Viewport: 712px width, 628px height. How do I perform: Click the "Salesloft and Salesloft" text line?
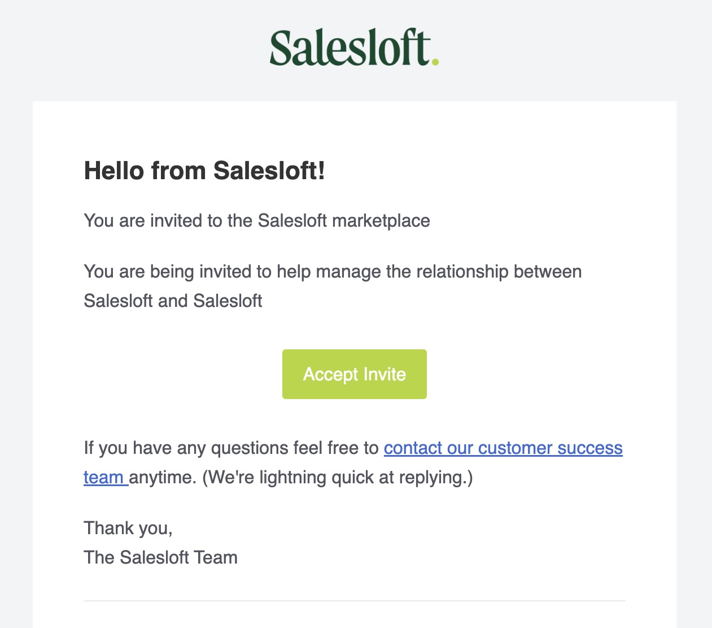(173, 301)
